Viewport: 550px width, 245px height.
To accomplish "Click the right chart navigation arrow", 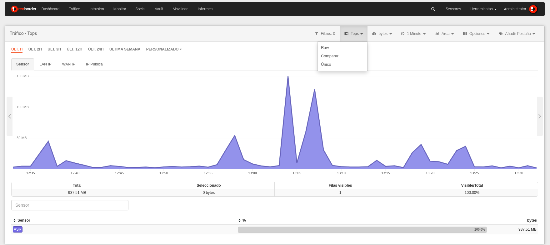I will coord(540,116).
